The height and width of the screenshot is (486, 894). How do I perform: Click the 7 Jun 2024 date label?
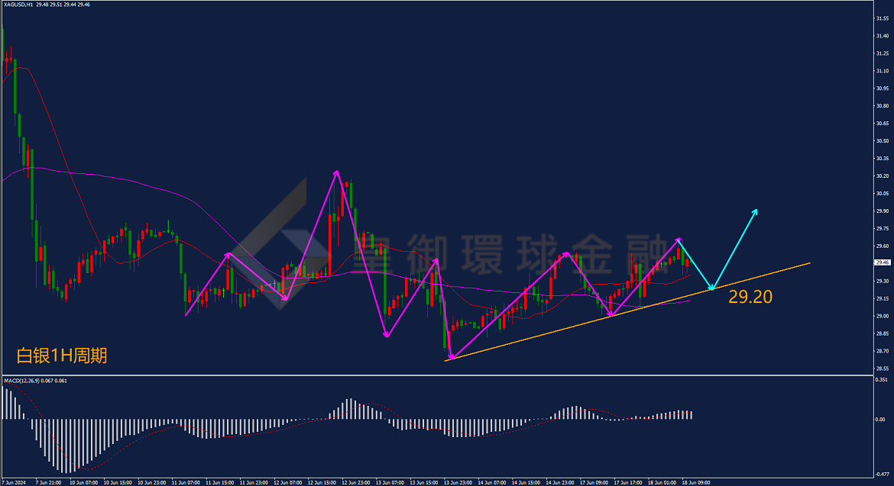coord(14,483)
